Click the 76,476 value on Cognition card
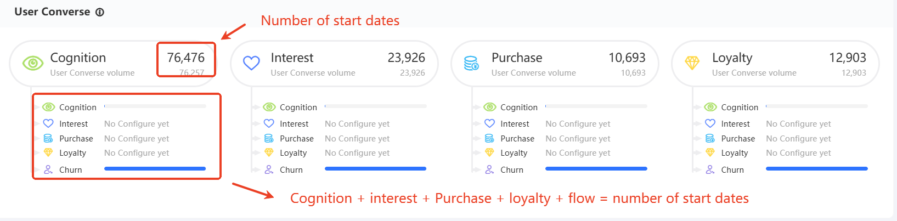This screenshot has height=221, width=897. [x=185, y=58]
